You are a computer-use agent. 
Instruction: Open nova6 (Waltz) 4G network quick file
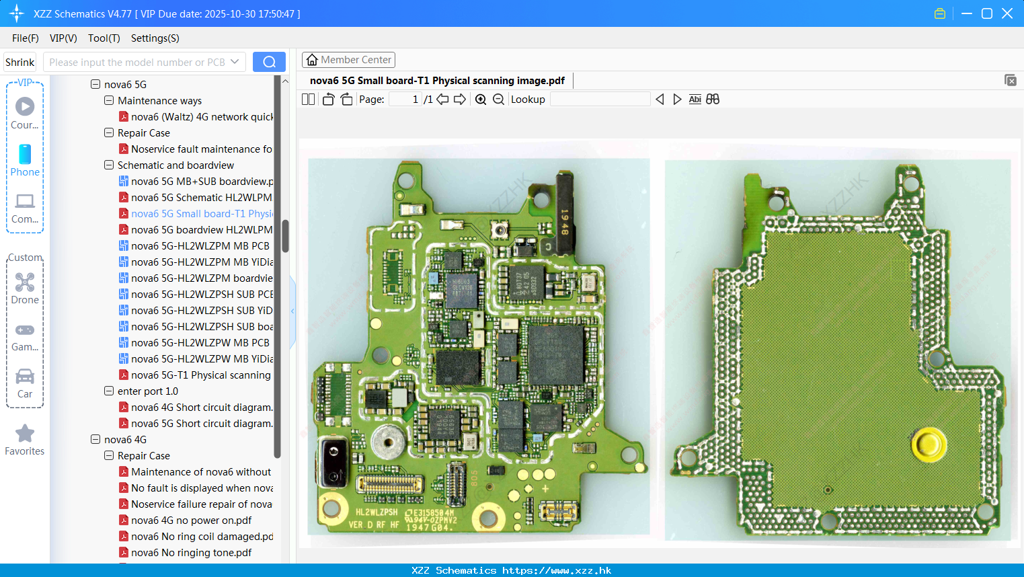[x=196, y=116]
